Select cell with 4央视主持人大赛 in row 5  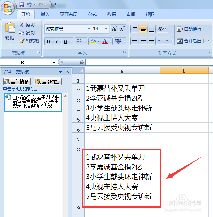pyautogui.click(x=122, y=118)
